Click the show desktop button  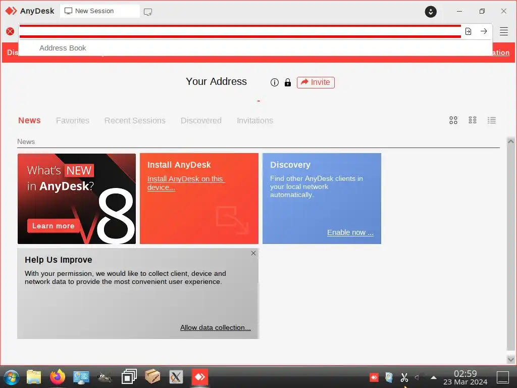click(503, 377)
